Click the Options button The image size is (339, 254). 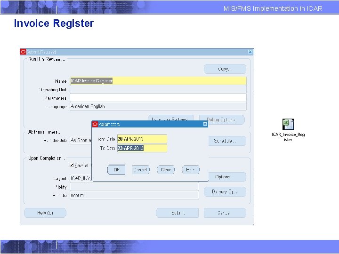pos(227,177)
